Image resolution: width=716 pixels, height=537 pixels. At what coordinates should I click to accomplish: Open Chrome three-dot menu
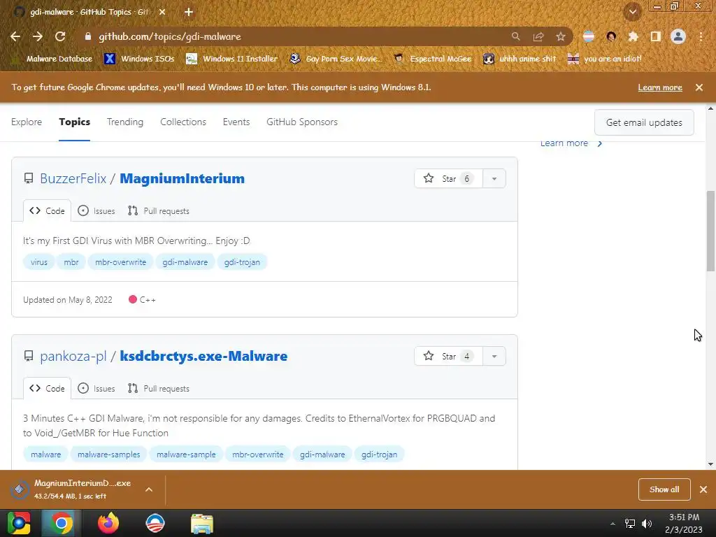click(x=701, y=36)
